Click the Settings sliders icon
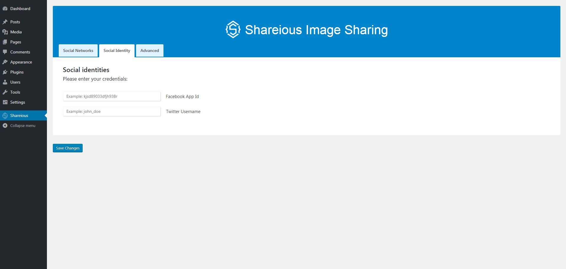 coord(5,102)
